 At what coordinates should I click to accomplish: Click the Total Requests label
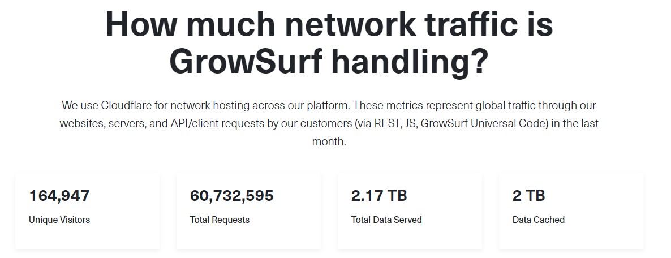coord(220,220)
